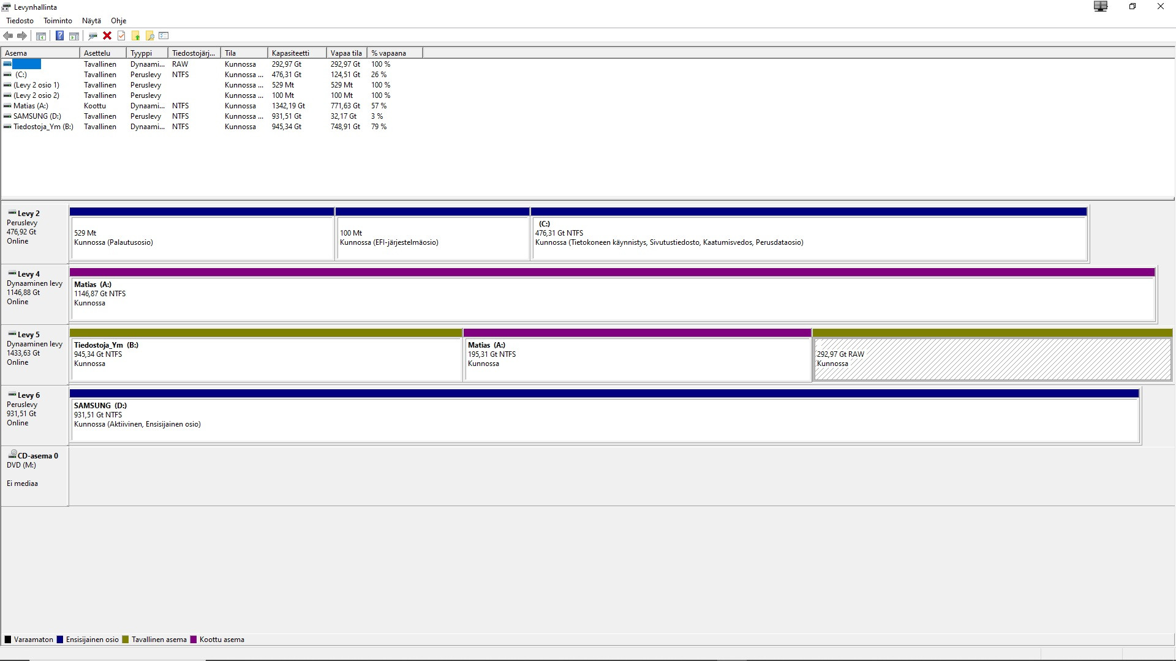Select the 292,97 Gt RAW hatched partition

[992, 356]
